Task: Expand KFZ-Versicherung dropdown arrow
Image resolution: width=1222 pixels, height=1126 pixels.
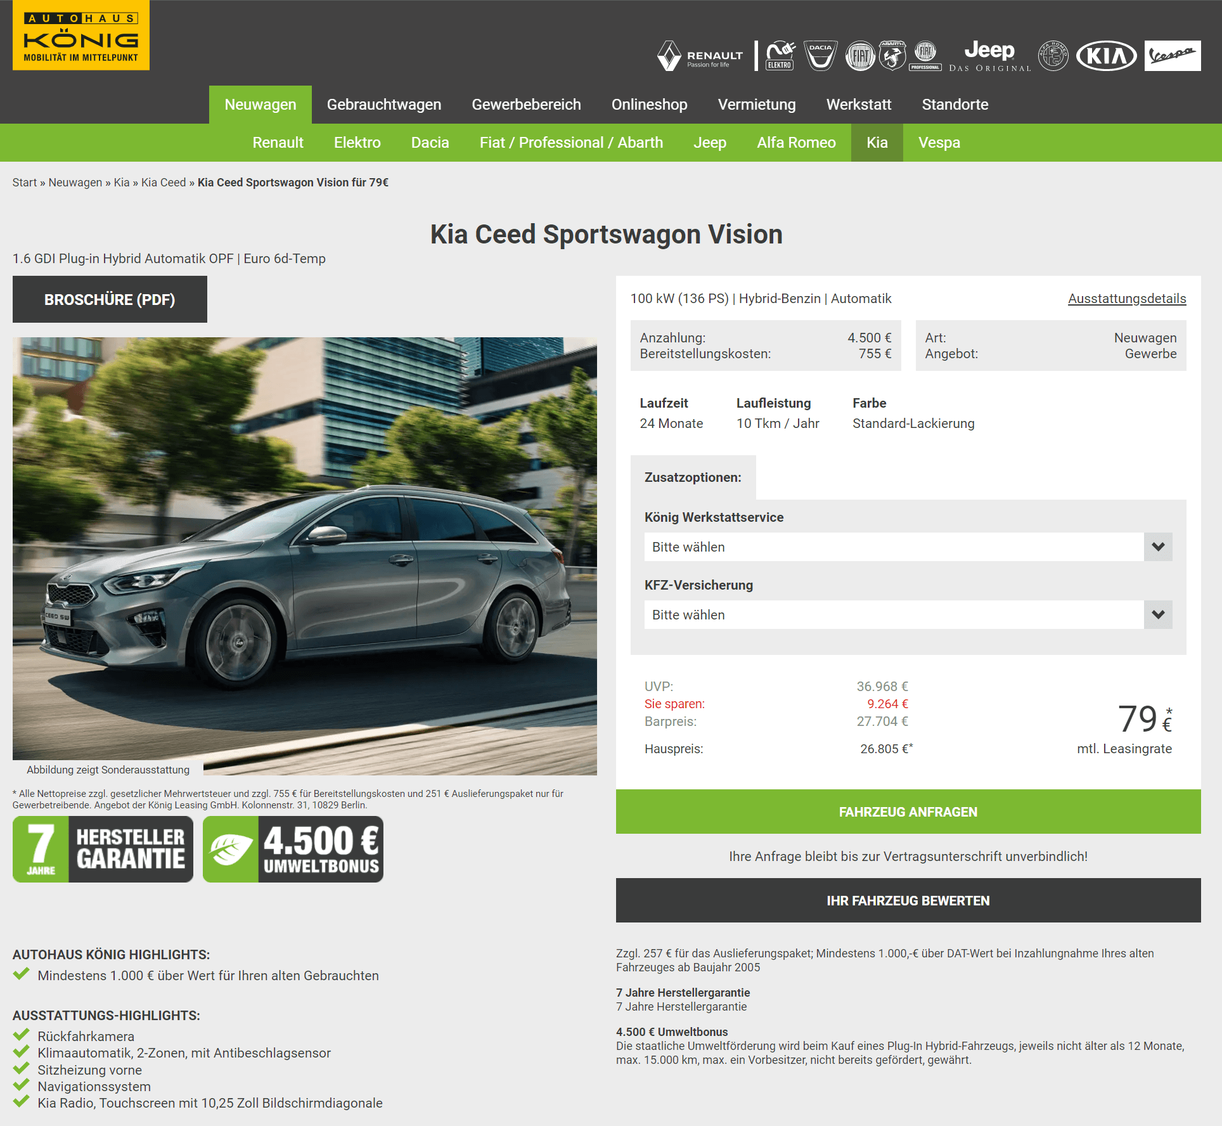Action: 1158,615
